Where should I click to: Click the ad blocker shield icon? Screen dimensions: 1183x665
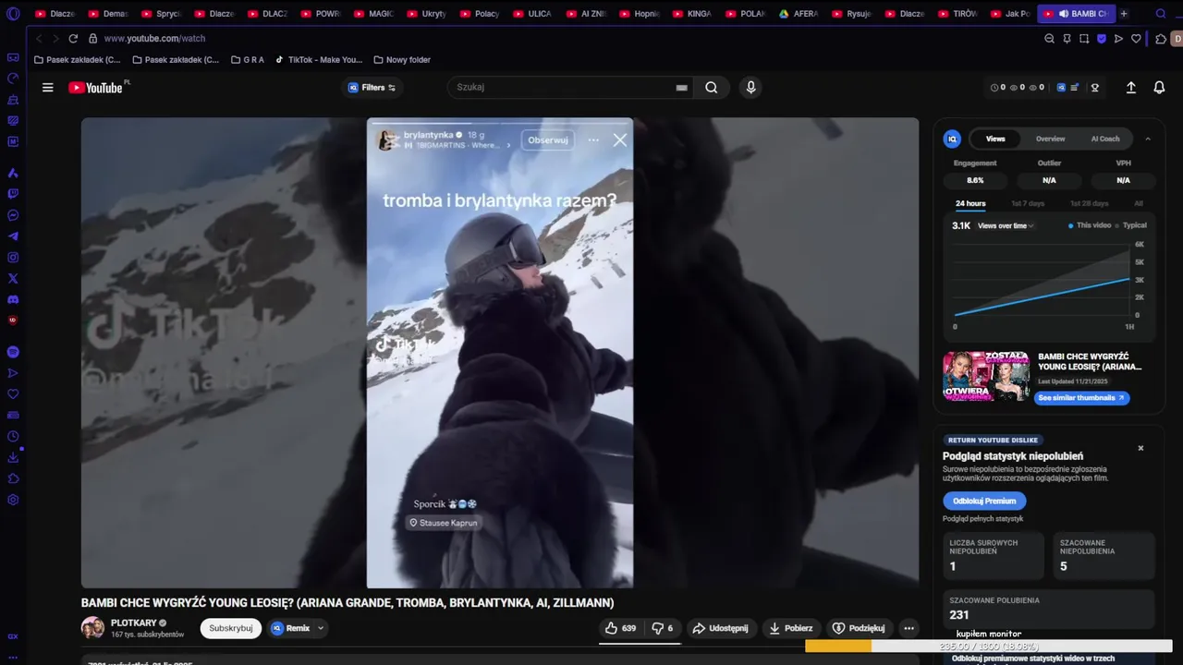coord(1102,39)
